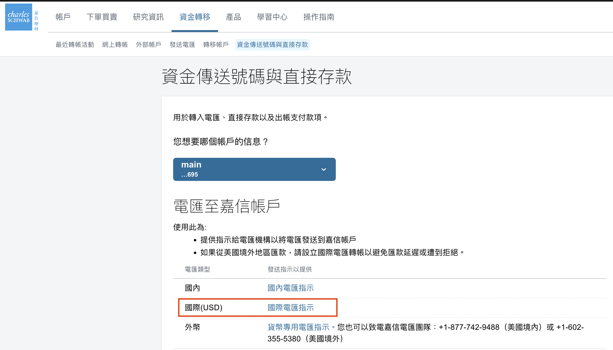Go to 外部帳戶 sub-tab

[149, 45]
